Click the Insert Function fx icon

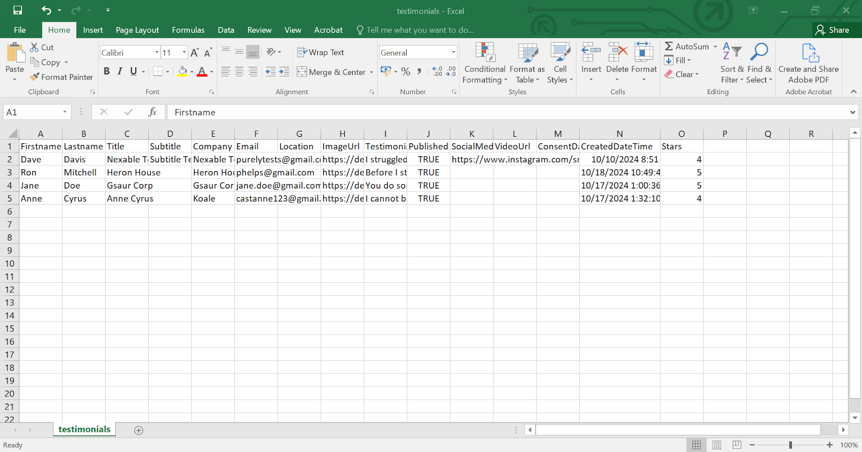click(152, 112)
